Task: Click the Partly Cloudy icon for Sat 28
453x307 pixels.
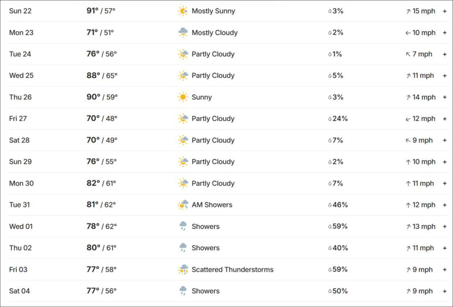Action: (x=183, y=140)
